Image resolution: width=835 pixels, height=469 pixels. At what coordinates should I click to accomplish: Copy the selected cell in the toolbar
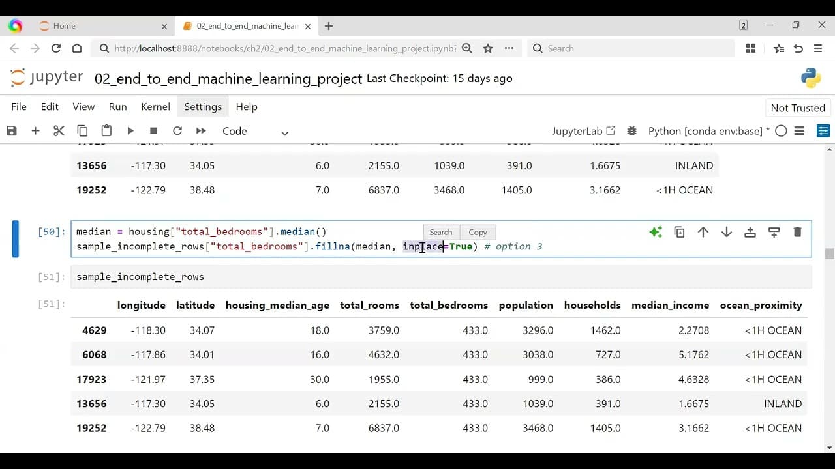tap(82, 131)
